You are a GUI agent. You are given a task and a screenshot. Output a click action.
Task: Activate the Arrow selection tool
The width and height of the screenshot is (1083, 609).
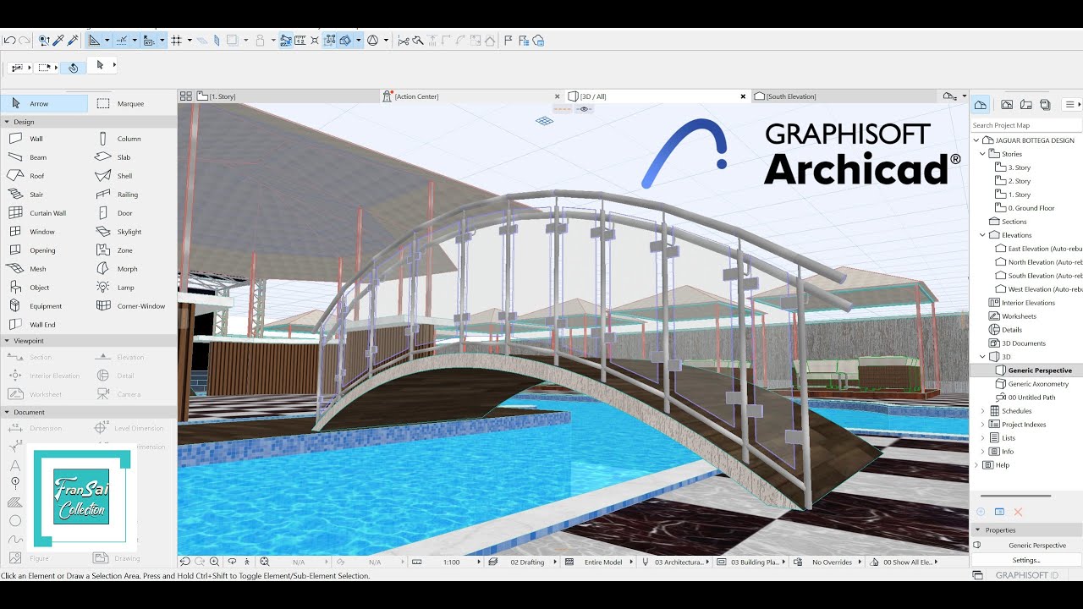[x=44, y=103]
